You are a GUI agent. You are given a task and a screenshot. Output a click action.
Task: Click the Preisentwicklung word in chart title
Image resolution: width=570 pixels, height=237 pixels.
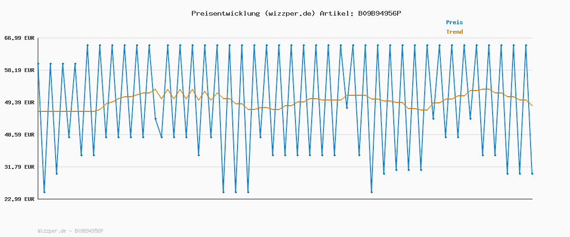pyautogui.click(x=225, y=13)
